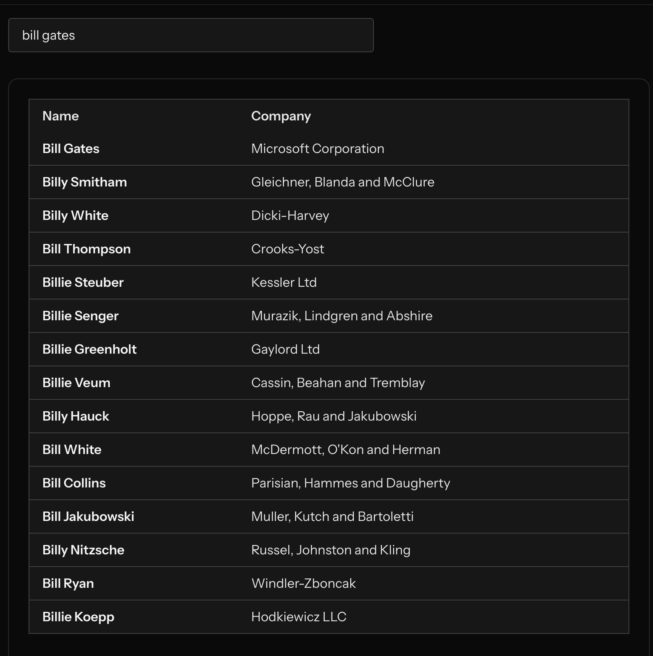
Task: Click the Billy Hauck entry
Action: [x=75, y=416]
